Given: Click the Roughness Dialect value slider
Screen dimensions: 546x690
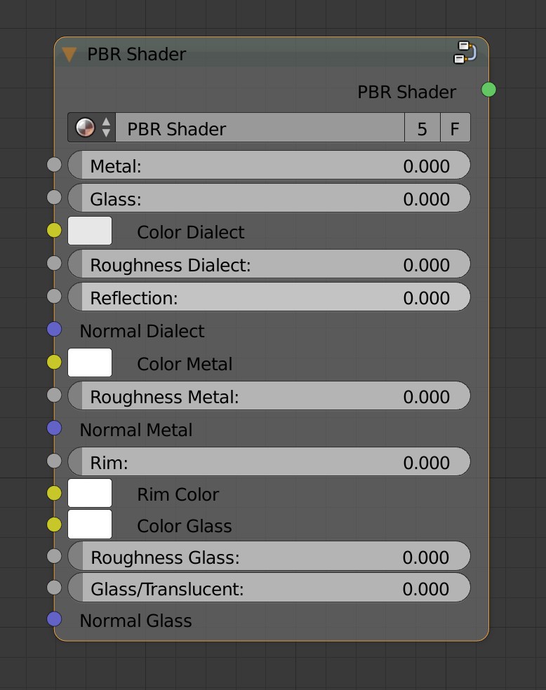Looking at the screenshot, I should (269, 264).
